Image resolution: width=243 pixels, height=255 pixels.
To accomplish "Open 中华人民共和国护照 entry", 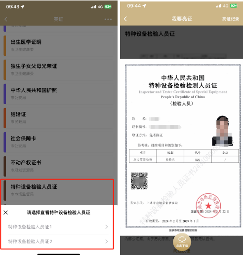I will (59, 94).
